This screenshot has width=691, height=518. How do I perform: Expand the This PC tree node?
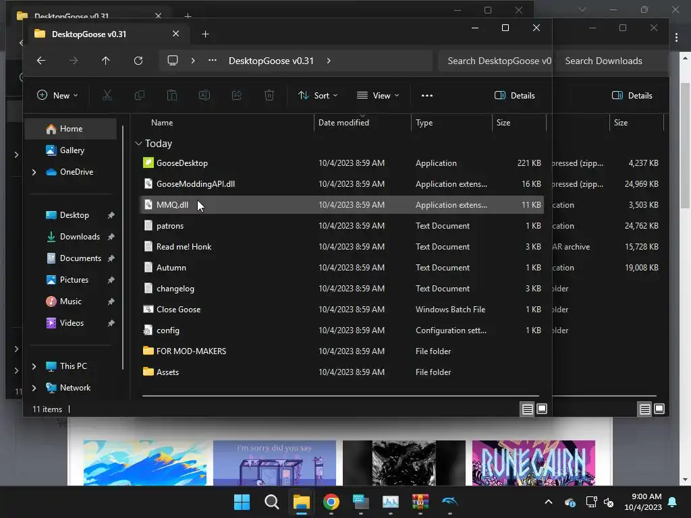(34, 366)
